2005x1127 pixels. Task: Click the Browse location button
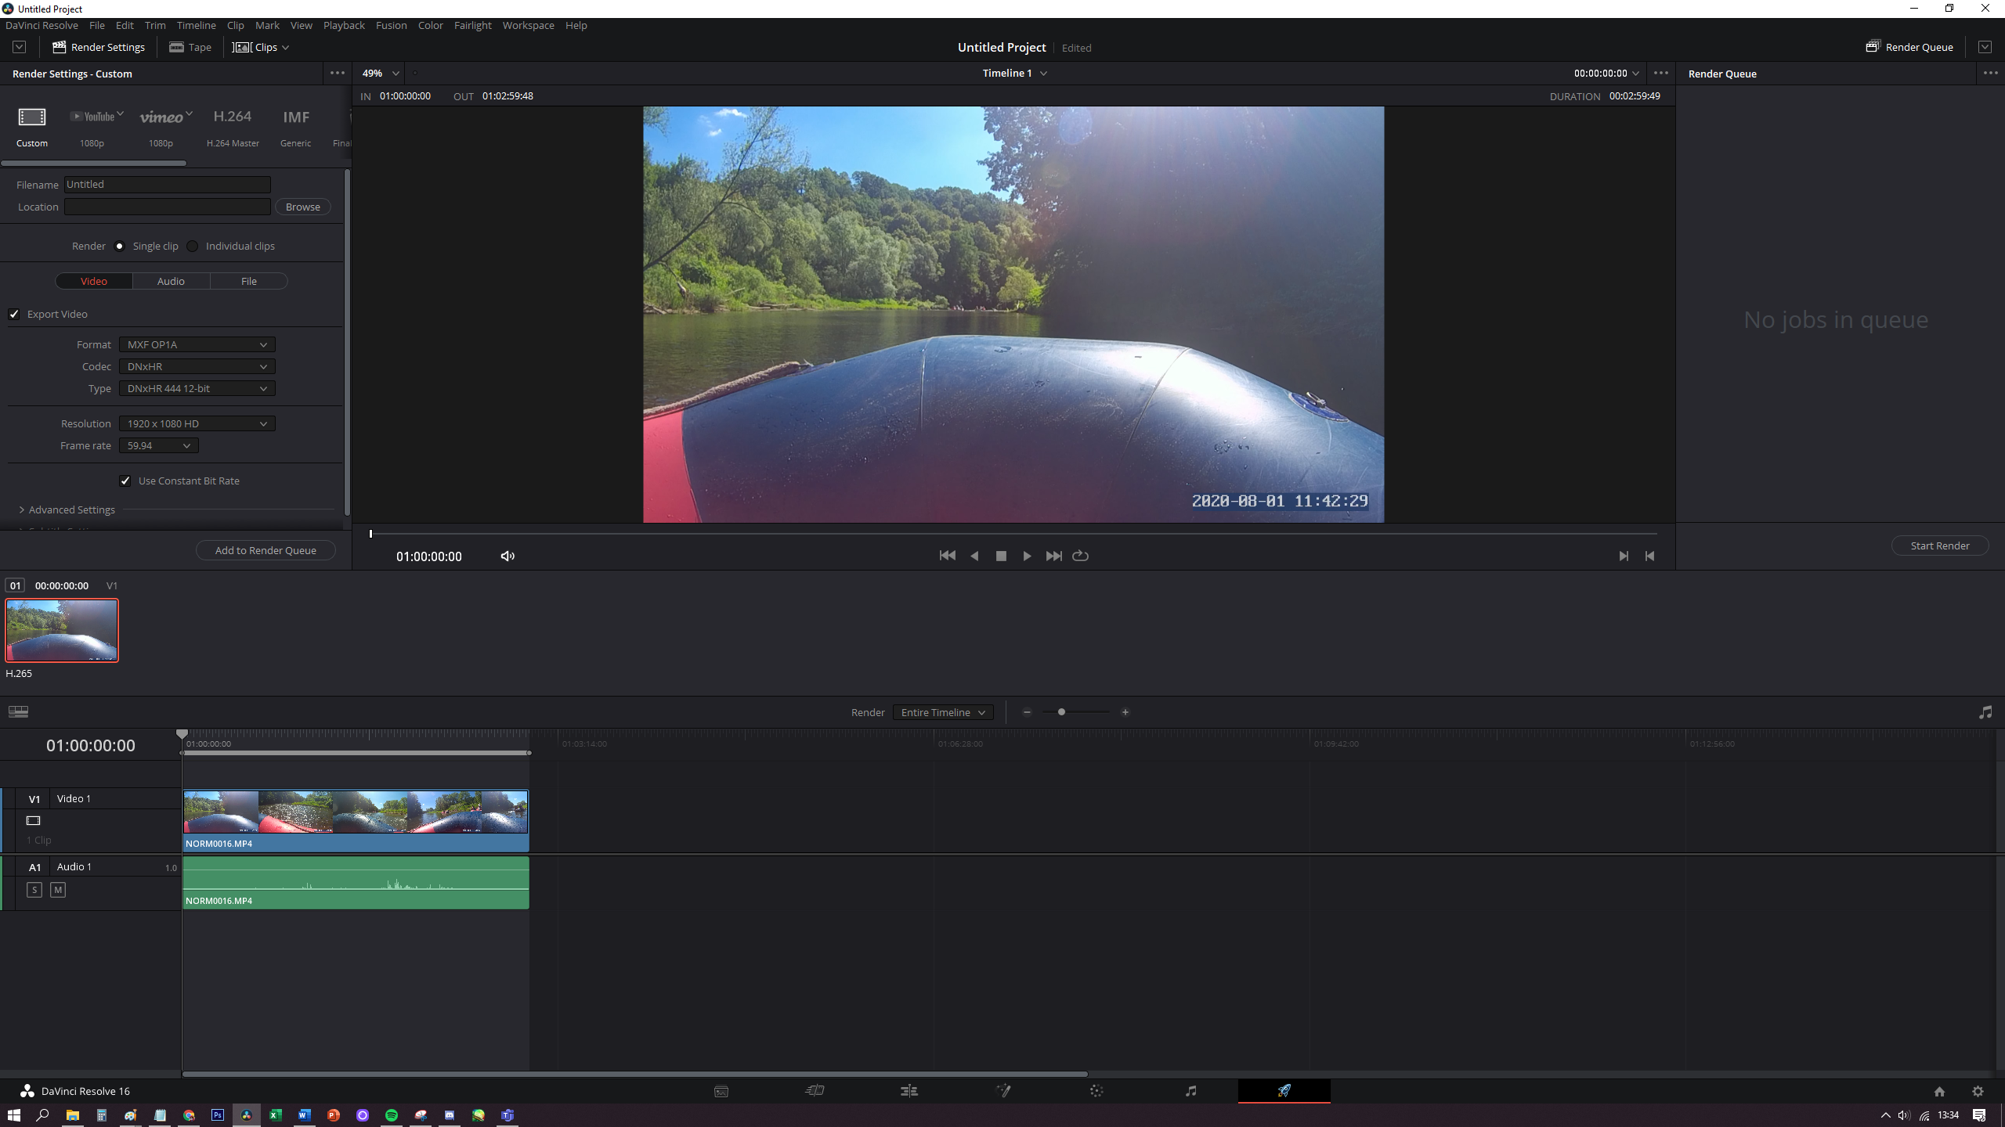pos(302,207)
